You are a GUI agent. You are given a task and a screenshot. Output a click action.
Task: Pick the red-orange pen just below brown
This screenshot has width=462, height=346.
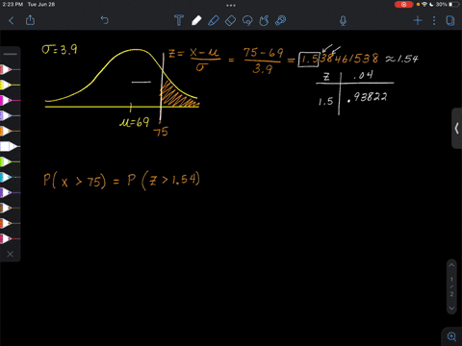[x=10, y=223]
